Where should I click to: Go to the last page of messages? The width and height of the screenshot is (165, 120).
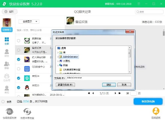[x=119, y=93]
